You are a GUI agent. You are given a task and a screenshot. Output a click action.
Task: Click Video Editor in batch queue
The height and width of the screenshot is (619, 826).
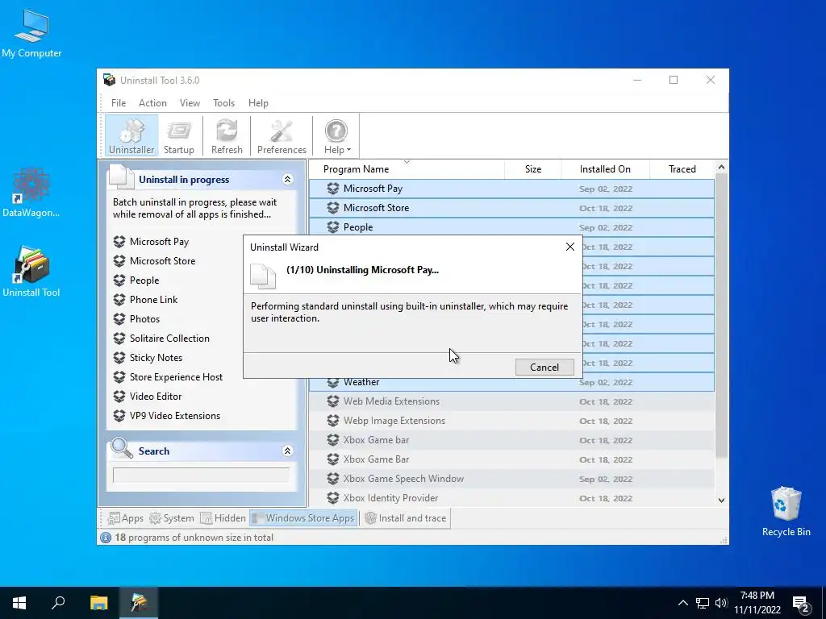pyautogui.click(x=156, y=397)
